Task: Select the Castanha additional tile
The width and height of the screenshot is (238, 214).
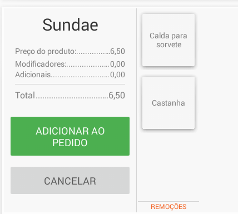Action: click(x=168, y=103)
